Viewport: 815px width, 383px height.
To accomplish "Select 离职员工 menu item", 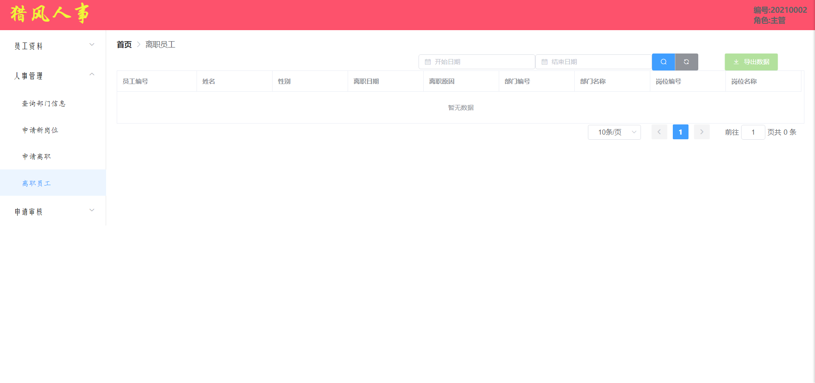I will (x=53, y=183).
